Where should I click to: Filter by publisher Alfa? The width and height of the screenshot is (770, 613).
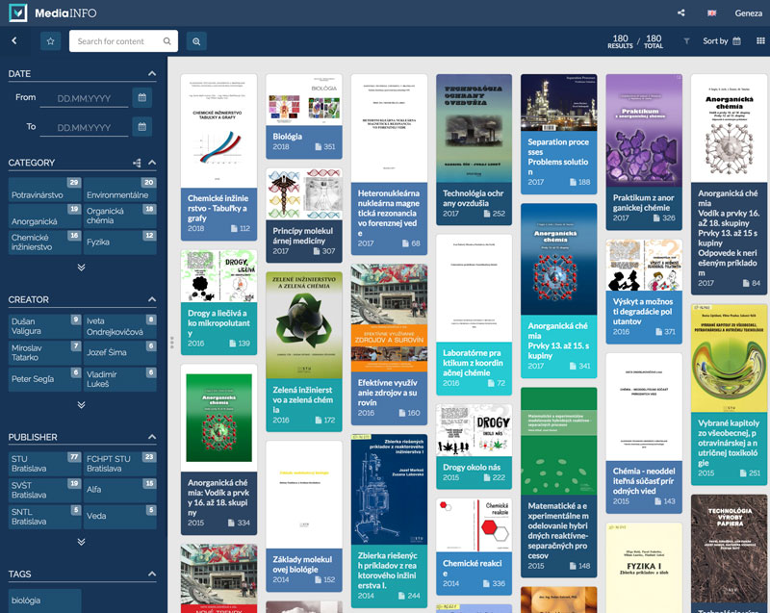click(x=119, y=490)
